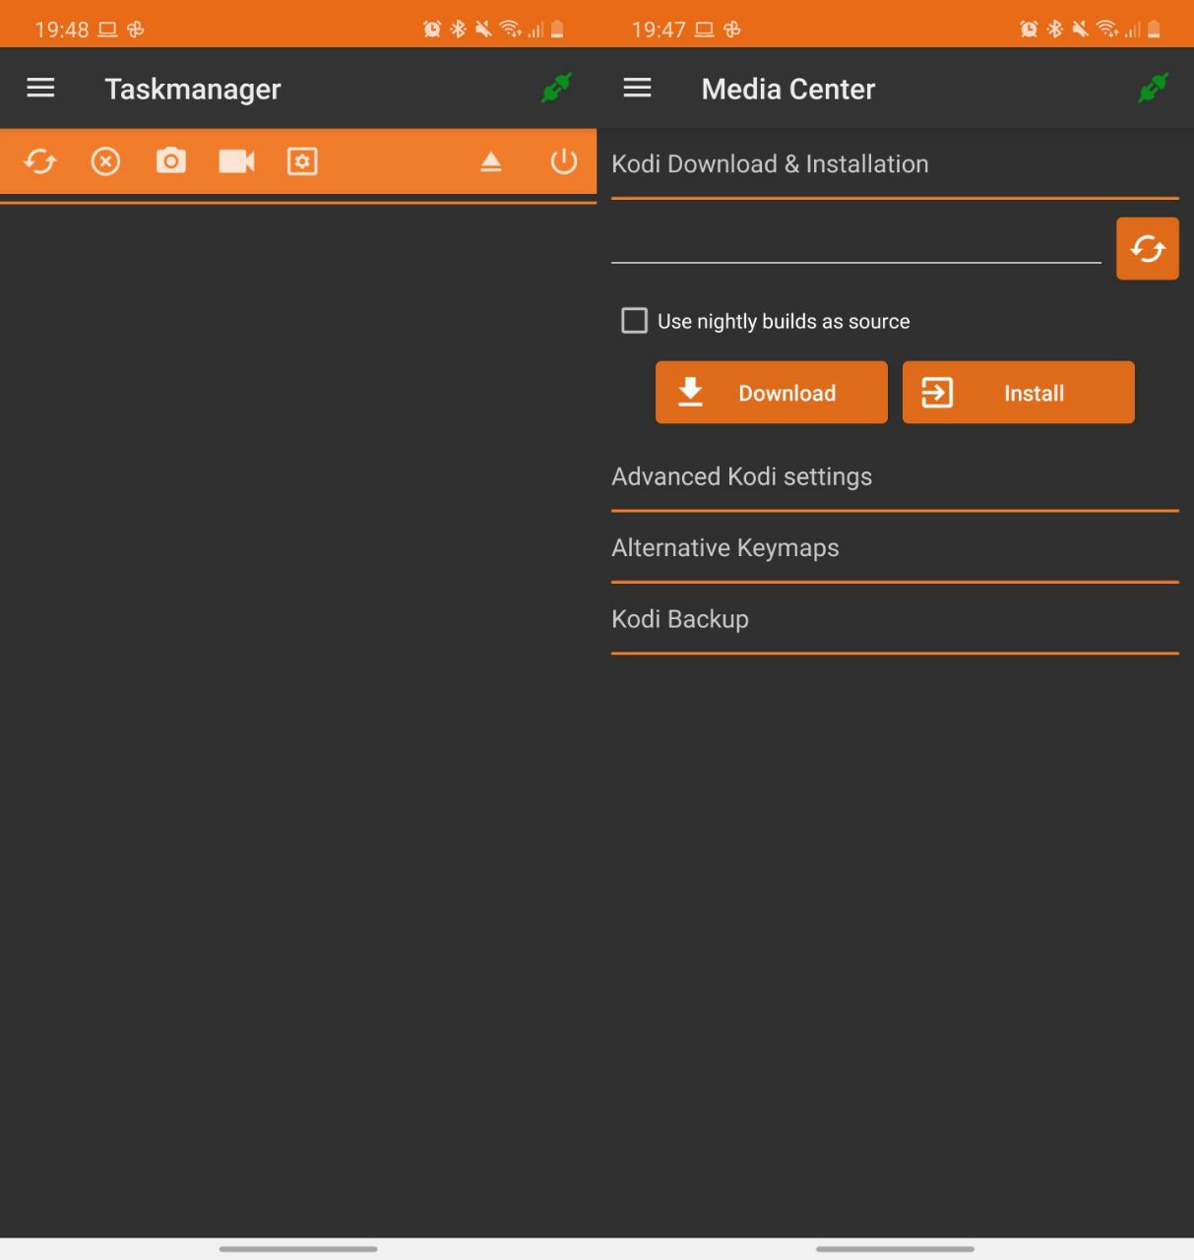Tap the circled X kill-task icon

point(105,161)
